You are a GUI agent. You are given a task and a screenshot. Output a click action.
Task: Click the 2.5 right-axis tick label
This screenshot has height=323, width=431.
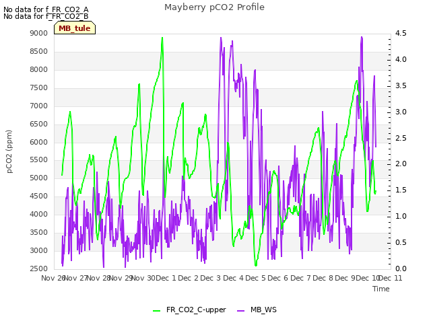(x=401, y=138)
